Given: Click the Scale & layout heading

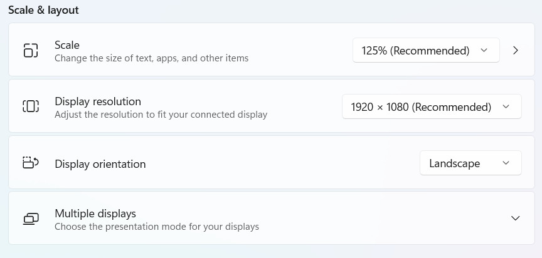Looking at the screenshot, I should point(43,10).
